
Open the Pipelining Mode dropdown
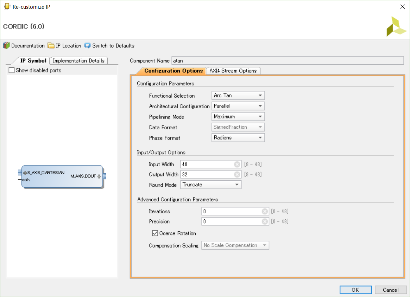point(238,116)
